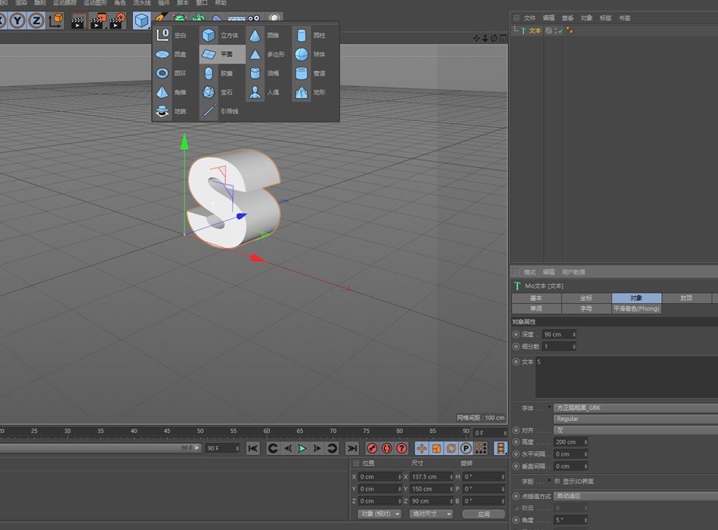Choose the Disc (圆盘) primitive
Image resolution: width=718 pixels, height=530 pixels.
172,54
